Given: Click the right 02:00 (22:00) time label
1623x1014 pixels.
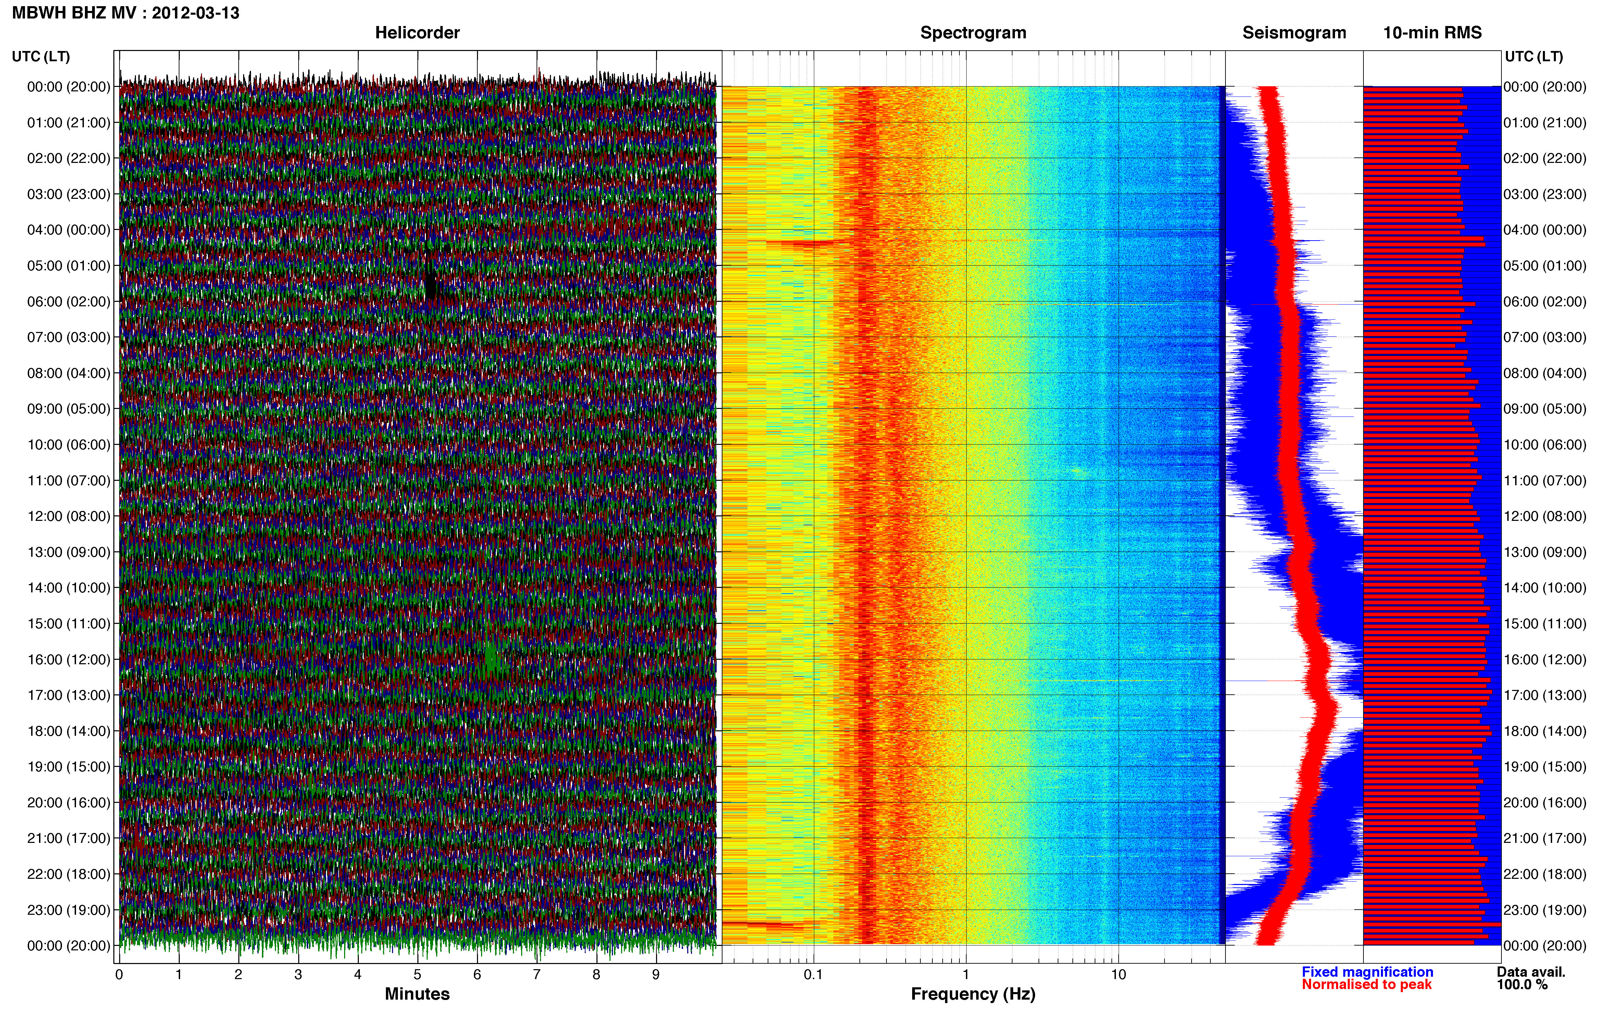Looking at the screenshot, I should point(1545,158).
